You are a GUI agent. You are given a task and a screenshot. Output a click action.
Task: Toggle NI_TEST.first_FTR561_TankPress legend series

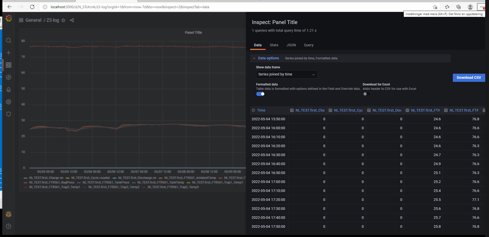(106, 182)
